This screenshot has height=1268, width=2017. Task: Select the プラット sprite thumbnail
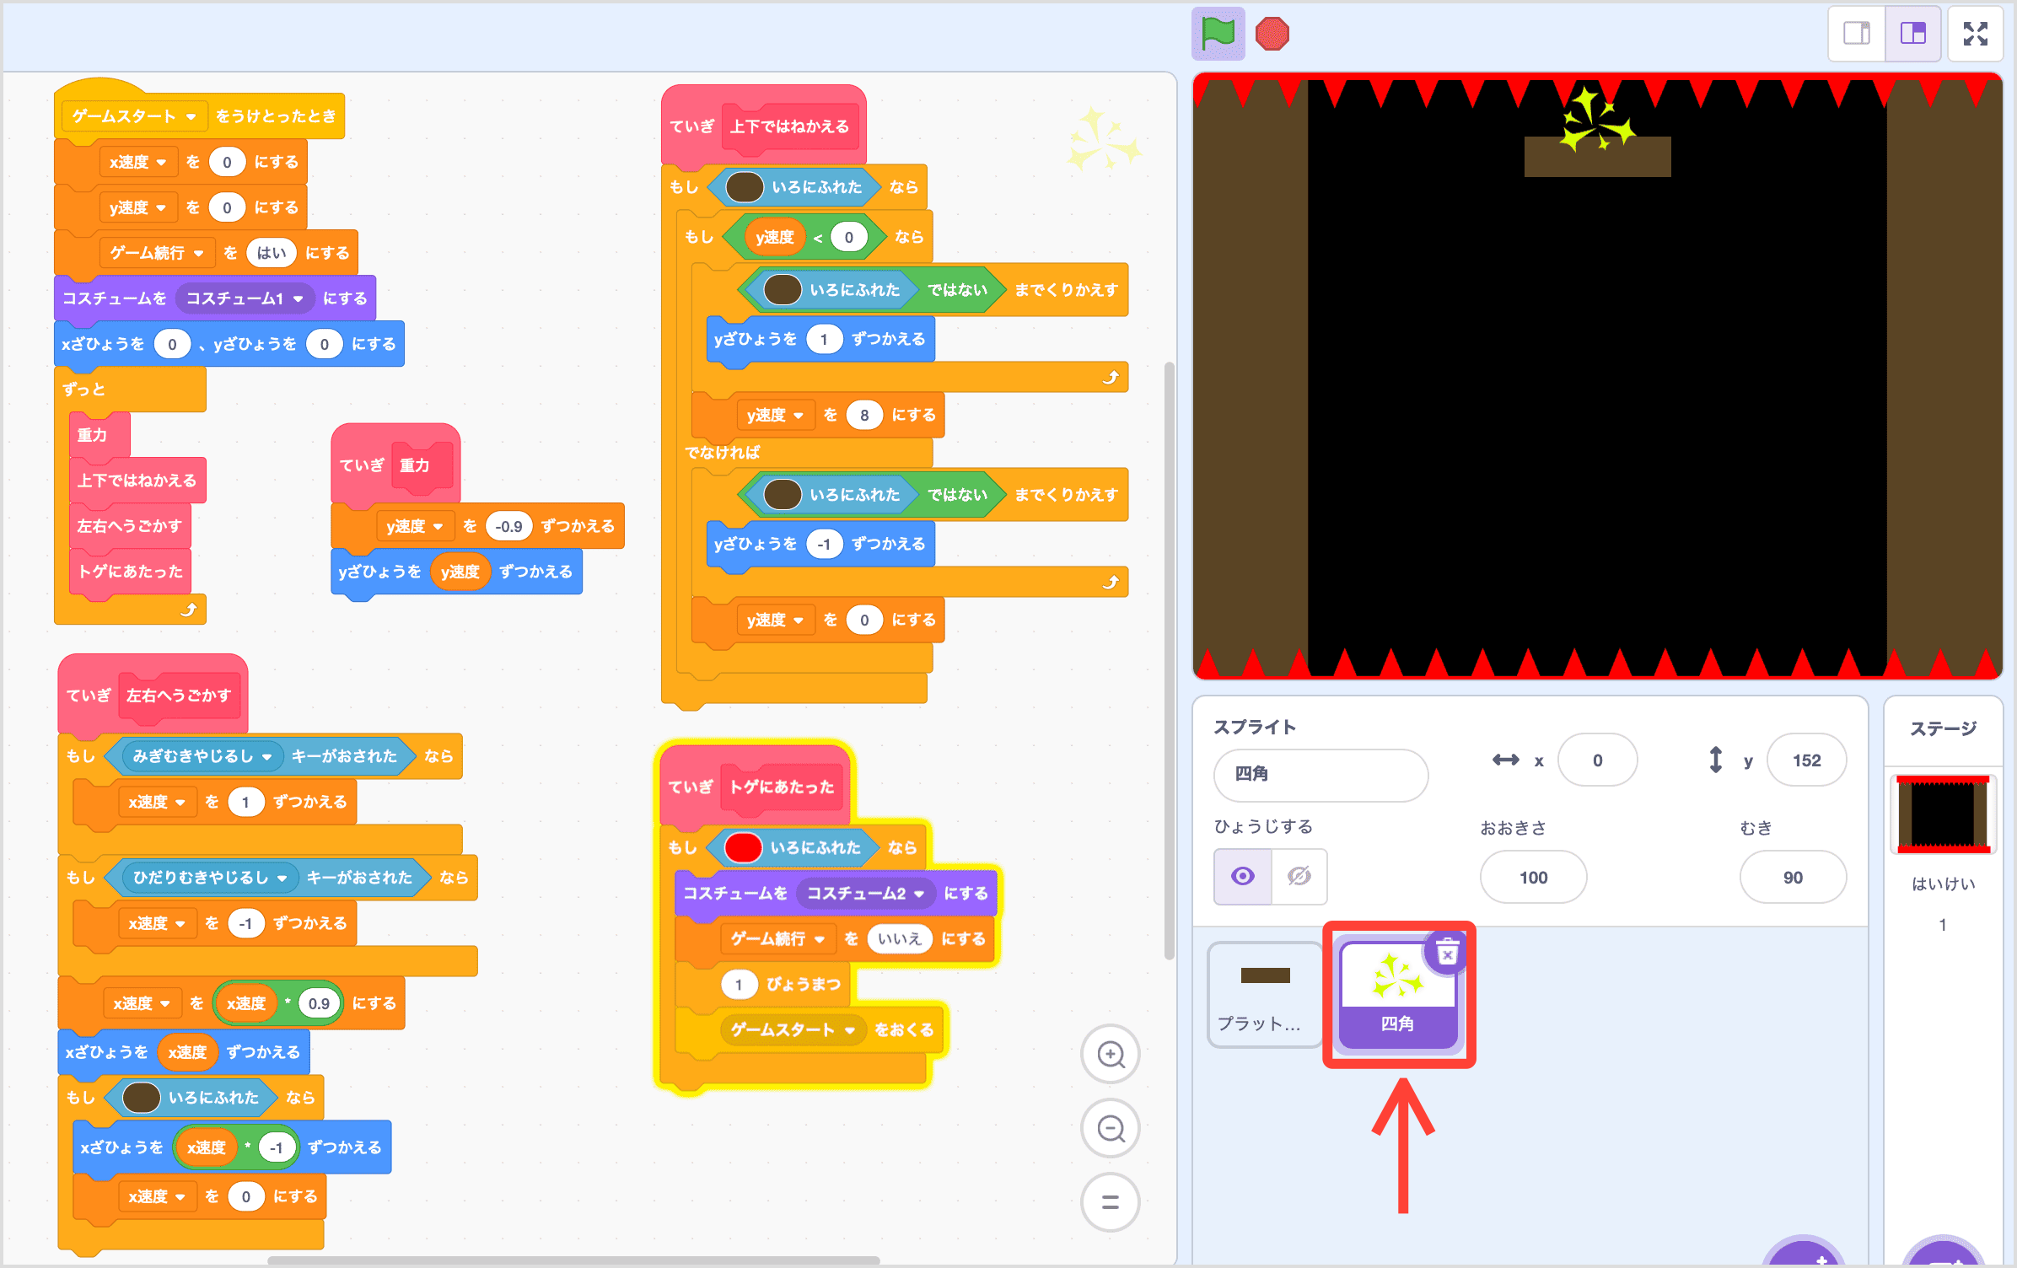1265,995
